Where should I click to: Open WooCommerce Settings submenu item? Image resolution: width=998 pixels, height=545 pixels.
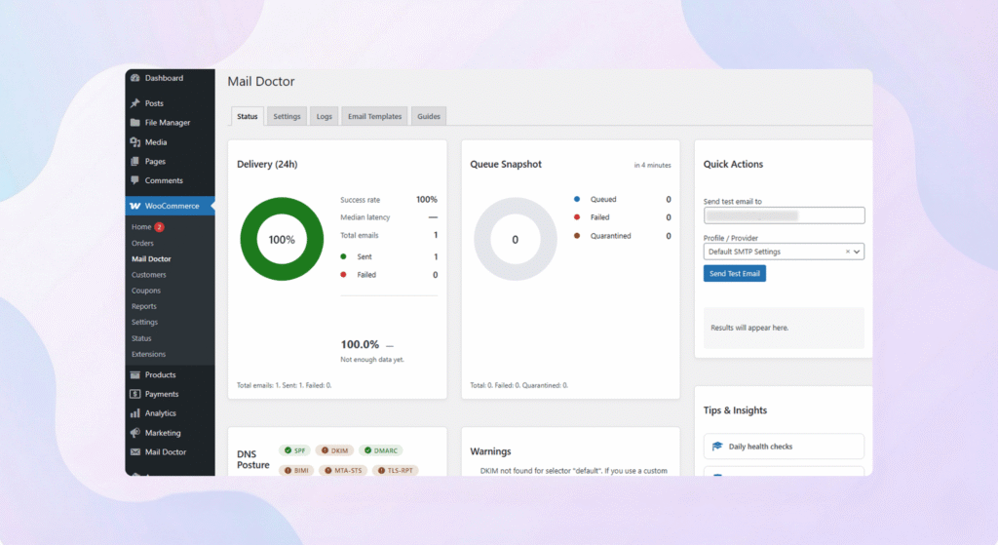coord(144,322)
